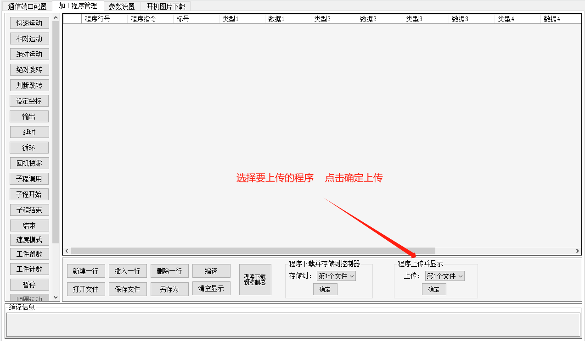The height and width of the screenshot is (341, 585).
Task: Click 删除一行 to delete a row
Action: (x=169, y=271)
